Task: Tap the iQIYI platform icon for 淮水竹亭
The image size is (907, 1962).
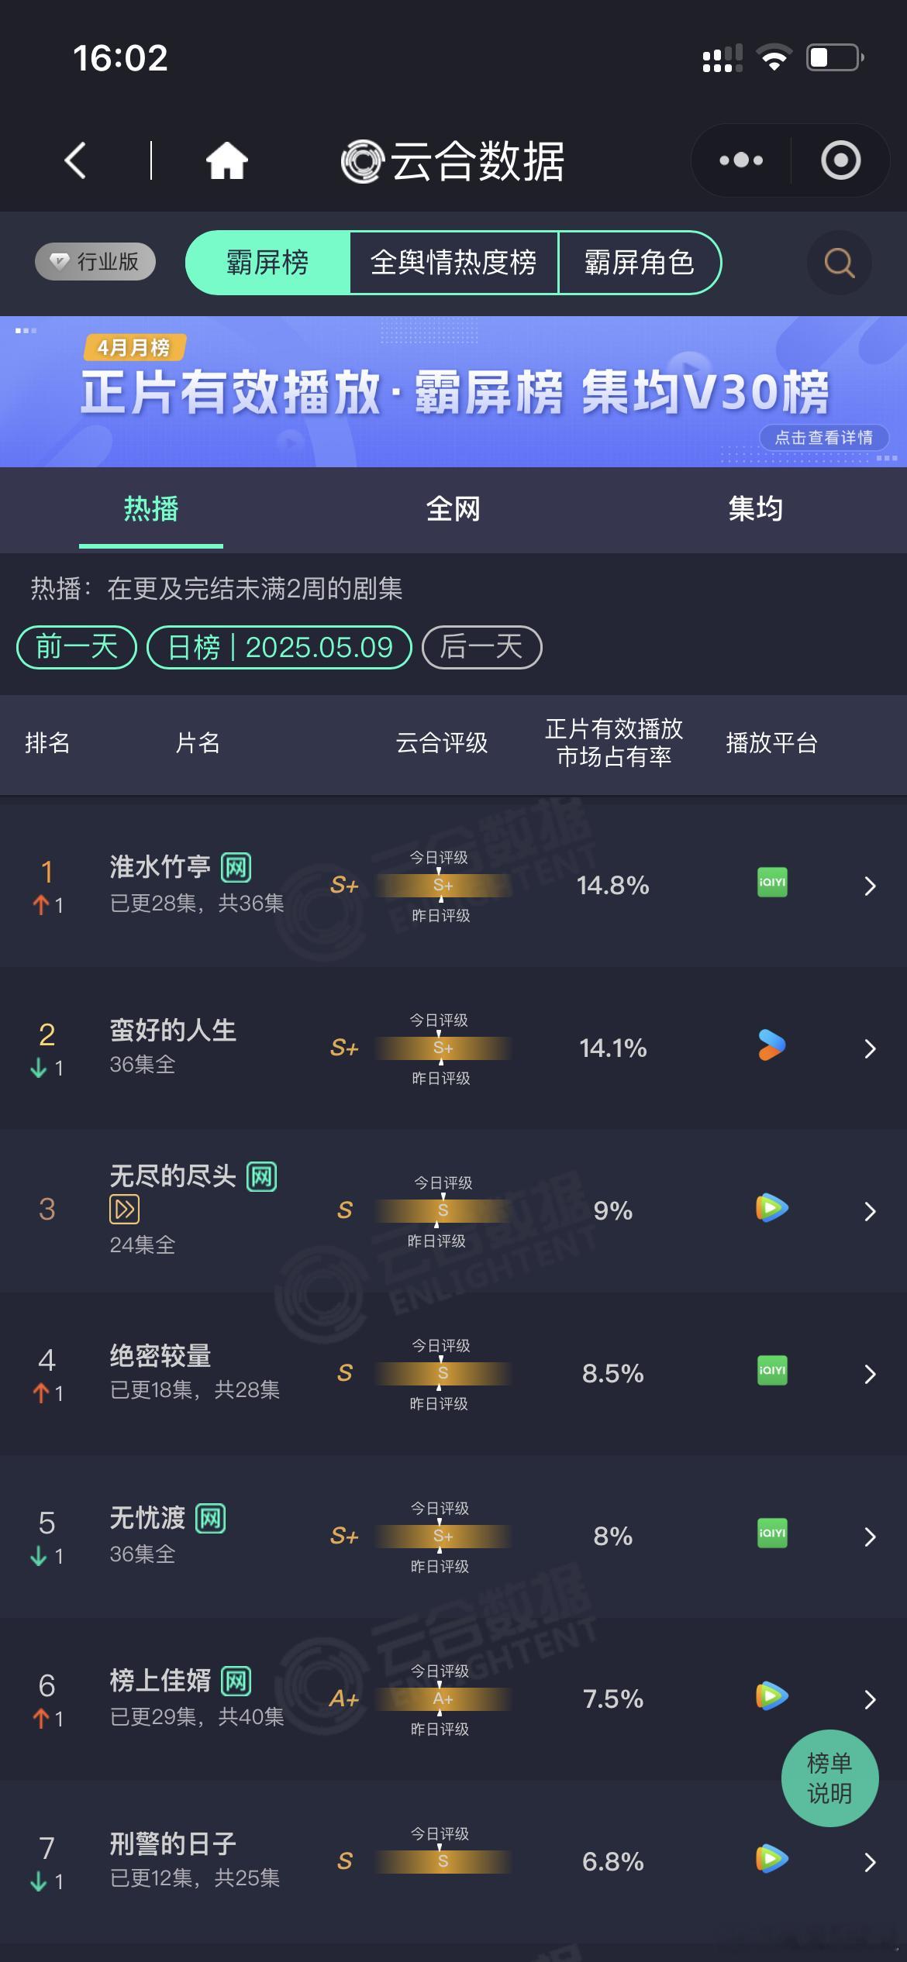Action: (772, 883)
